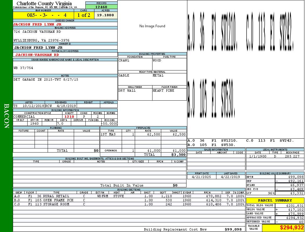Select roof type GABLE
The width and height of the screenshot is (305, 232).
(124, 75)
